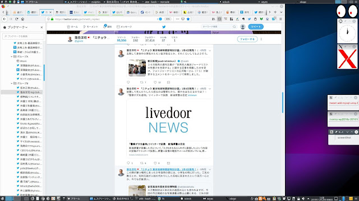Open the chevron menu on the livedoor tweet
359x201 pixels.
point(210,89)
